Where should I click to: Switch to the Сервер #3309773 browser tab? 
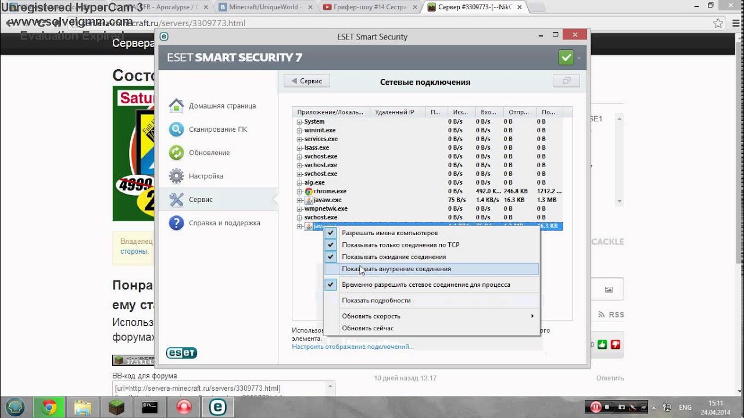tap(473, 8)
